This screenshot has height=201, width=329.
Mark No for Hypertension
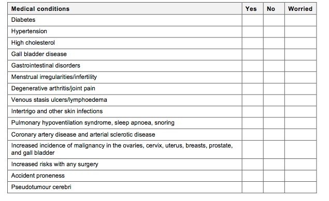tap(274, 32)
